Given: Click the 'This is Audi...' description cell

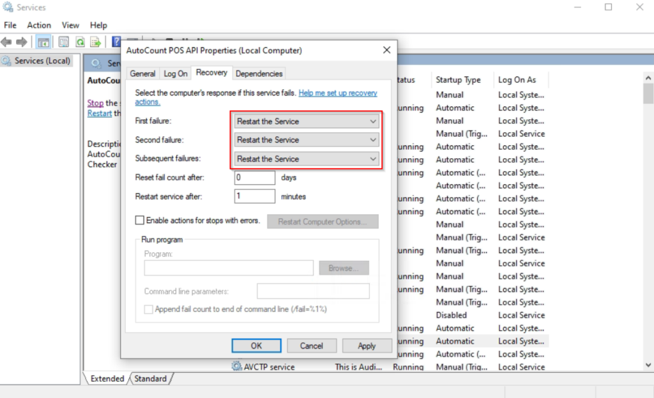Looking at the screenshot, I should [358, 367].
